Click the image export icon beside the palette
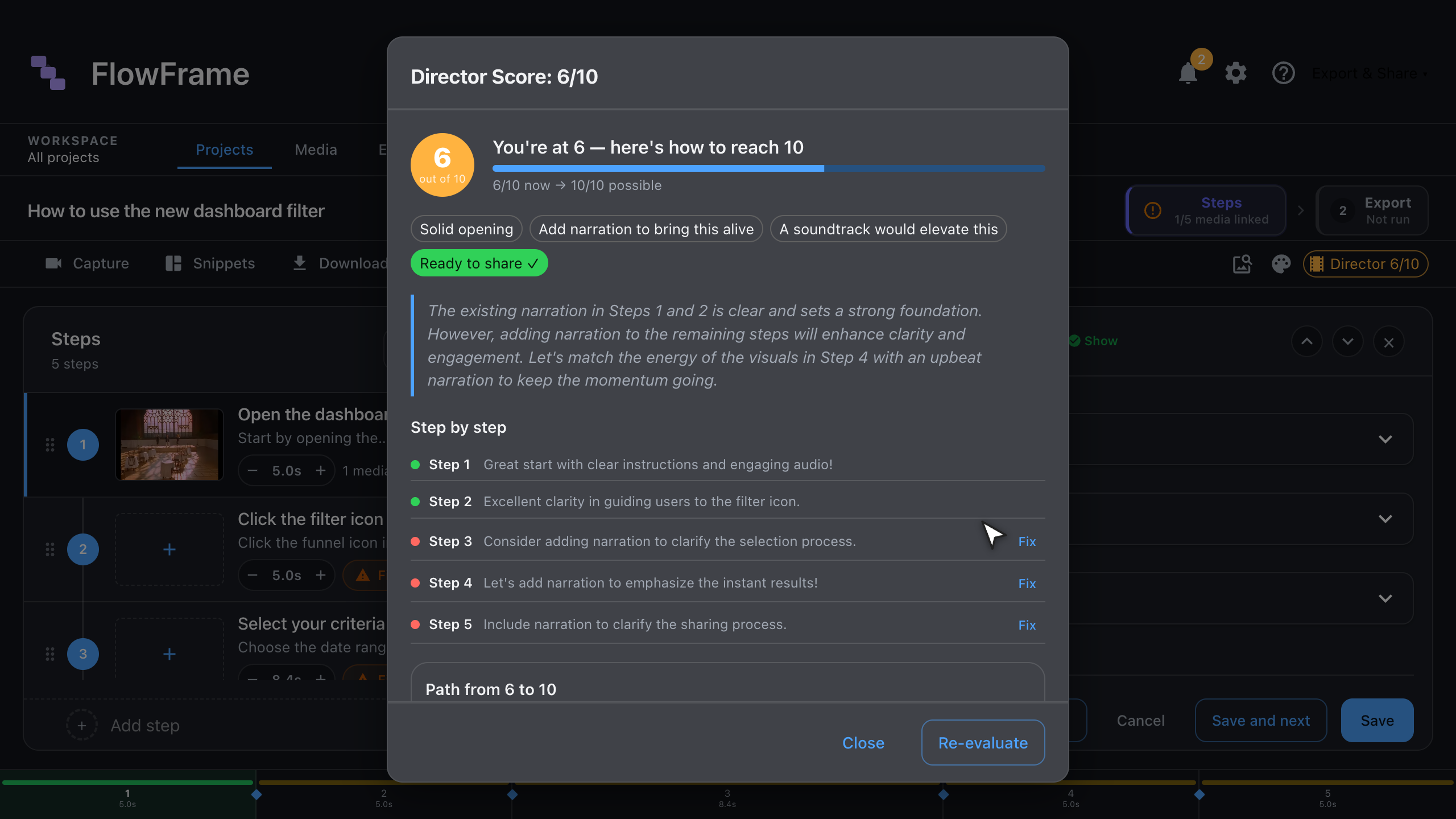The image size is (1456, 819). (x=1242, y=264)
